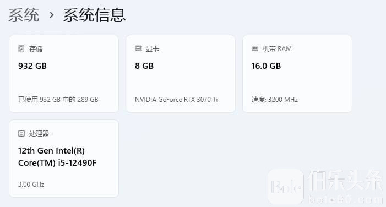386x207 pixels.
Task: Click the 932 GB storage value
Action: pos(32,66)
